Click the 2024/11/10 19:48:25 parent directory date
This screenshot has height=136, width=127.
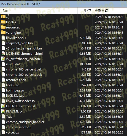point(109,17)
